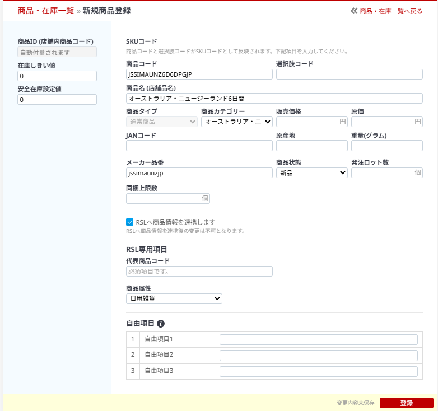The height and width of the screenshot is (411, 438).
Task: Click the 自由項目1 text input
Action: [x=318, y=339]
